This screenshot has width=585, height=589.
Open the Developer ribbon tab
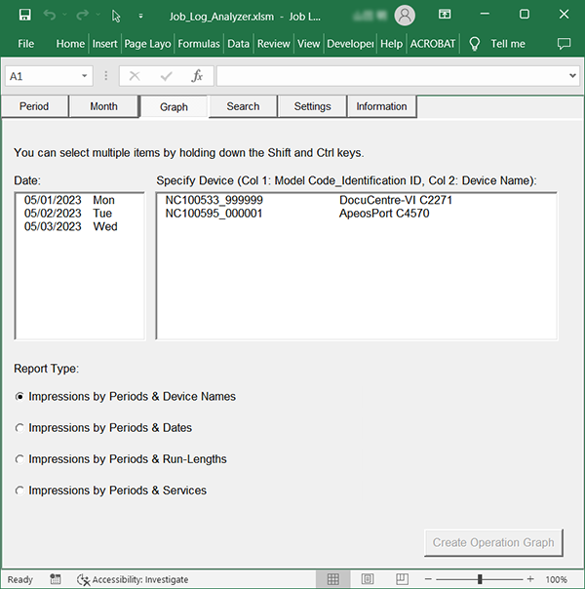pyautogui.click(x=350, y=44)
